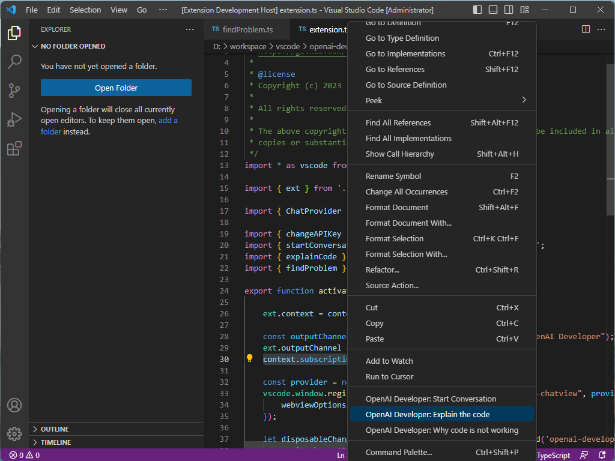Open Source Control from the activity bar
615x461 pixels.
pyautogui.click(x=14, y=91)
